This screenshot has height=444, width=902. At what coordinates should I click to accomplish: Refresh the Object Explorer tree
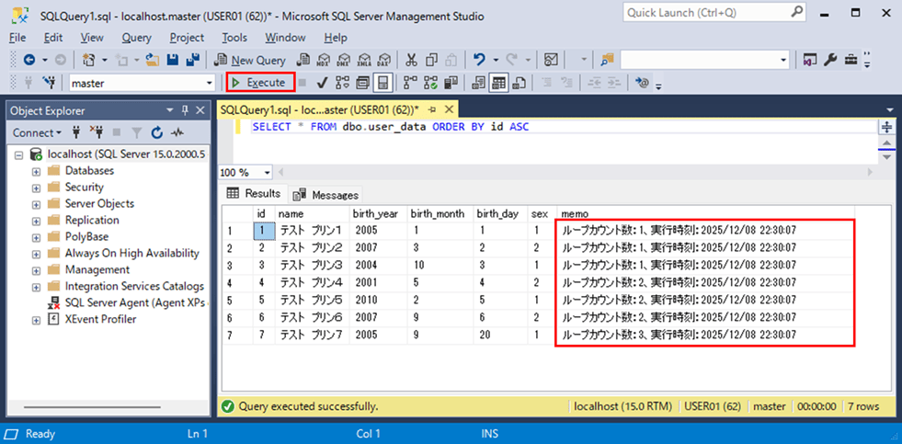click(156, 132)
